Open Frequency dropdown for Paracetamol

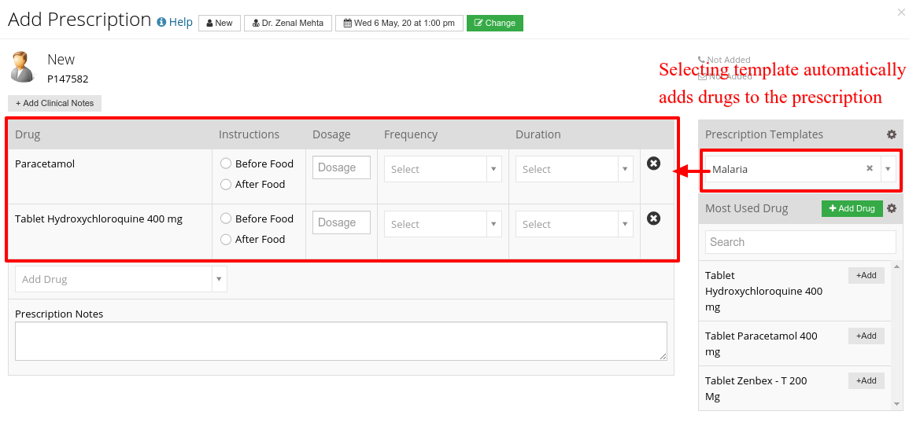[443, 169]
